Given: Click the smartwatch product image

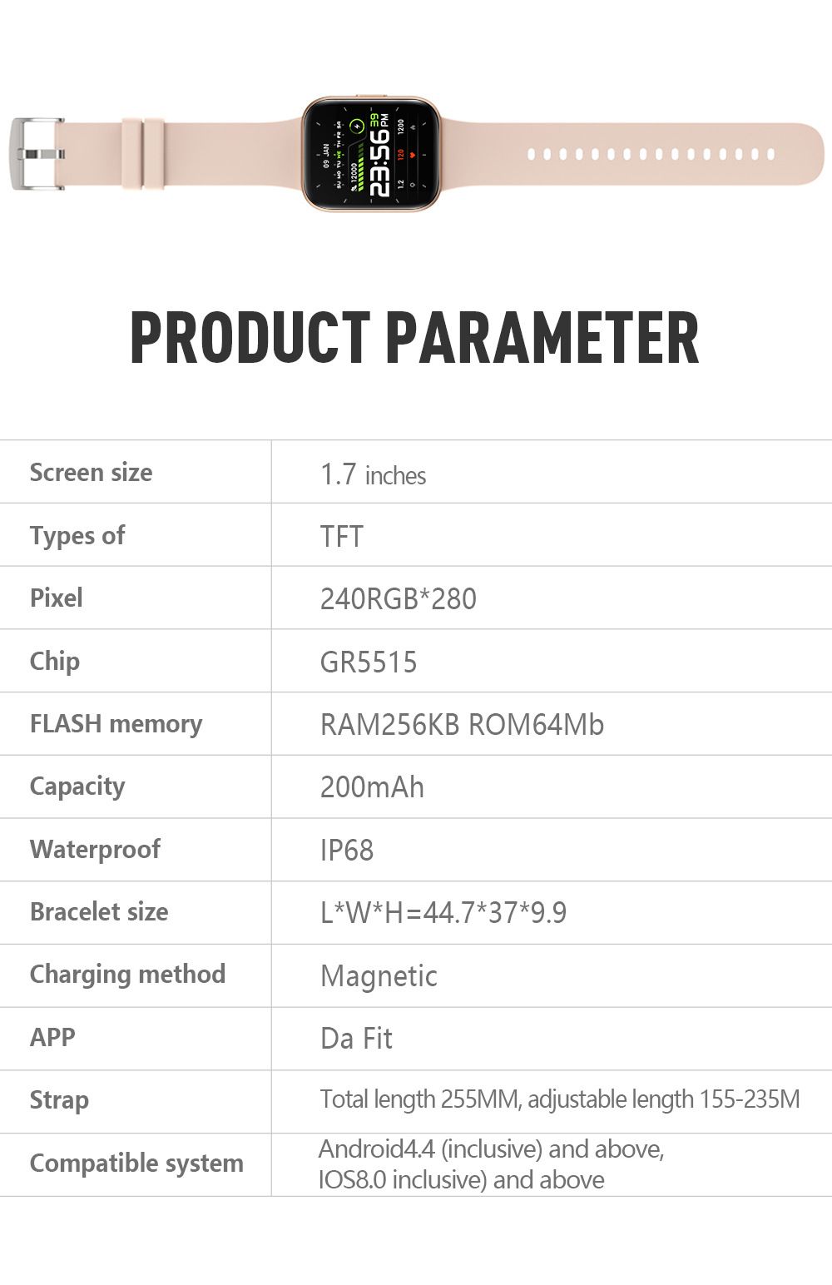Looking at the screenshot, I should click(x=371, y=154).
